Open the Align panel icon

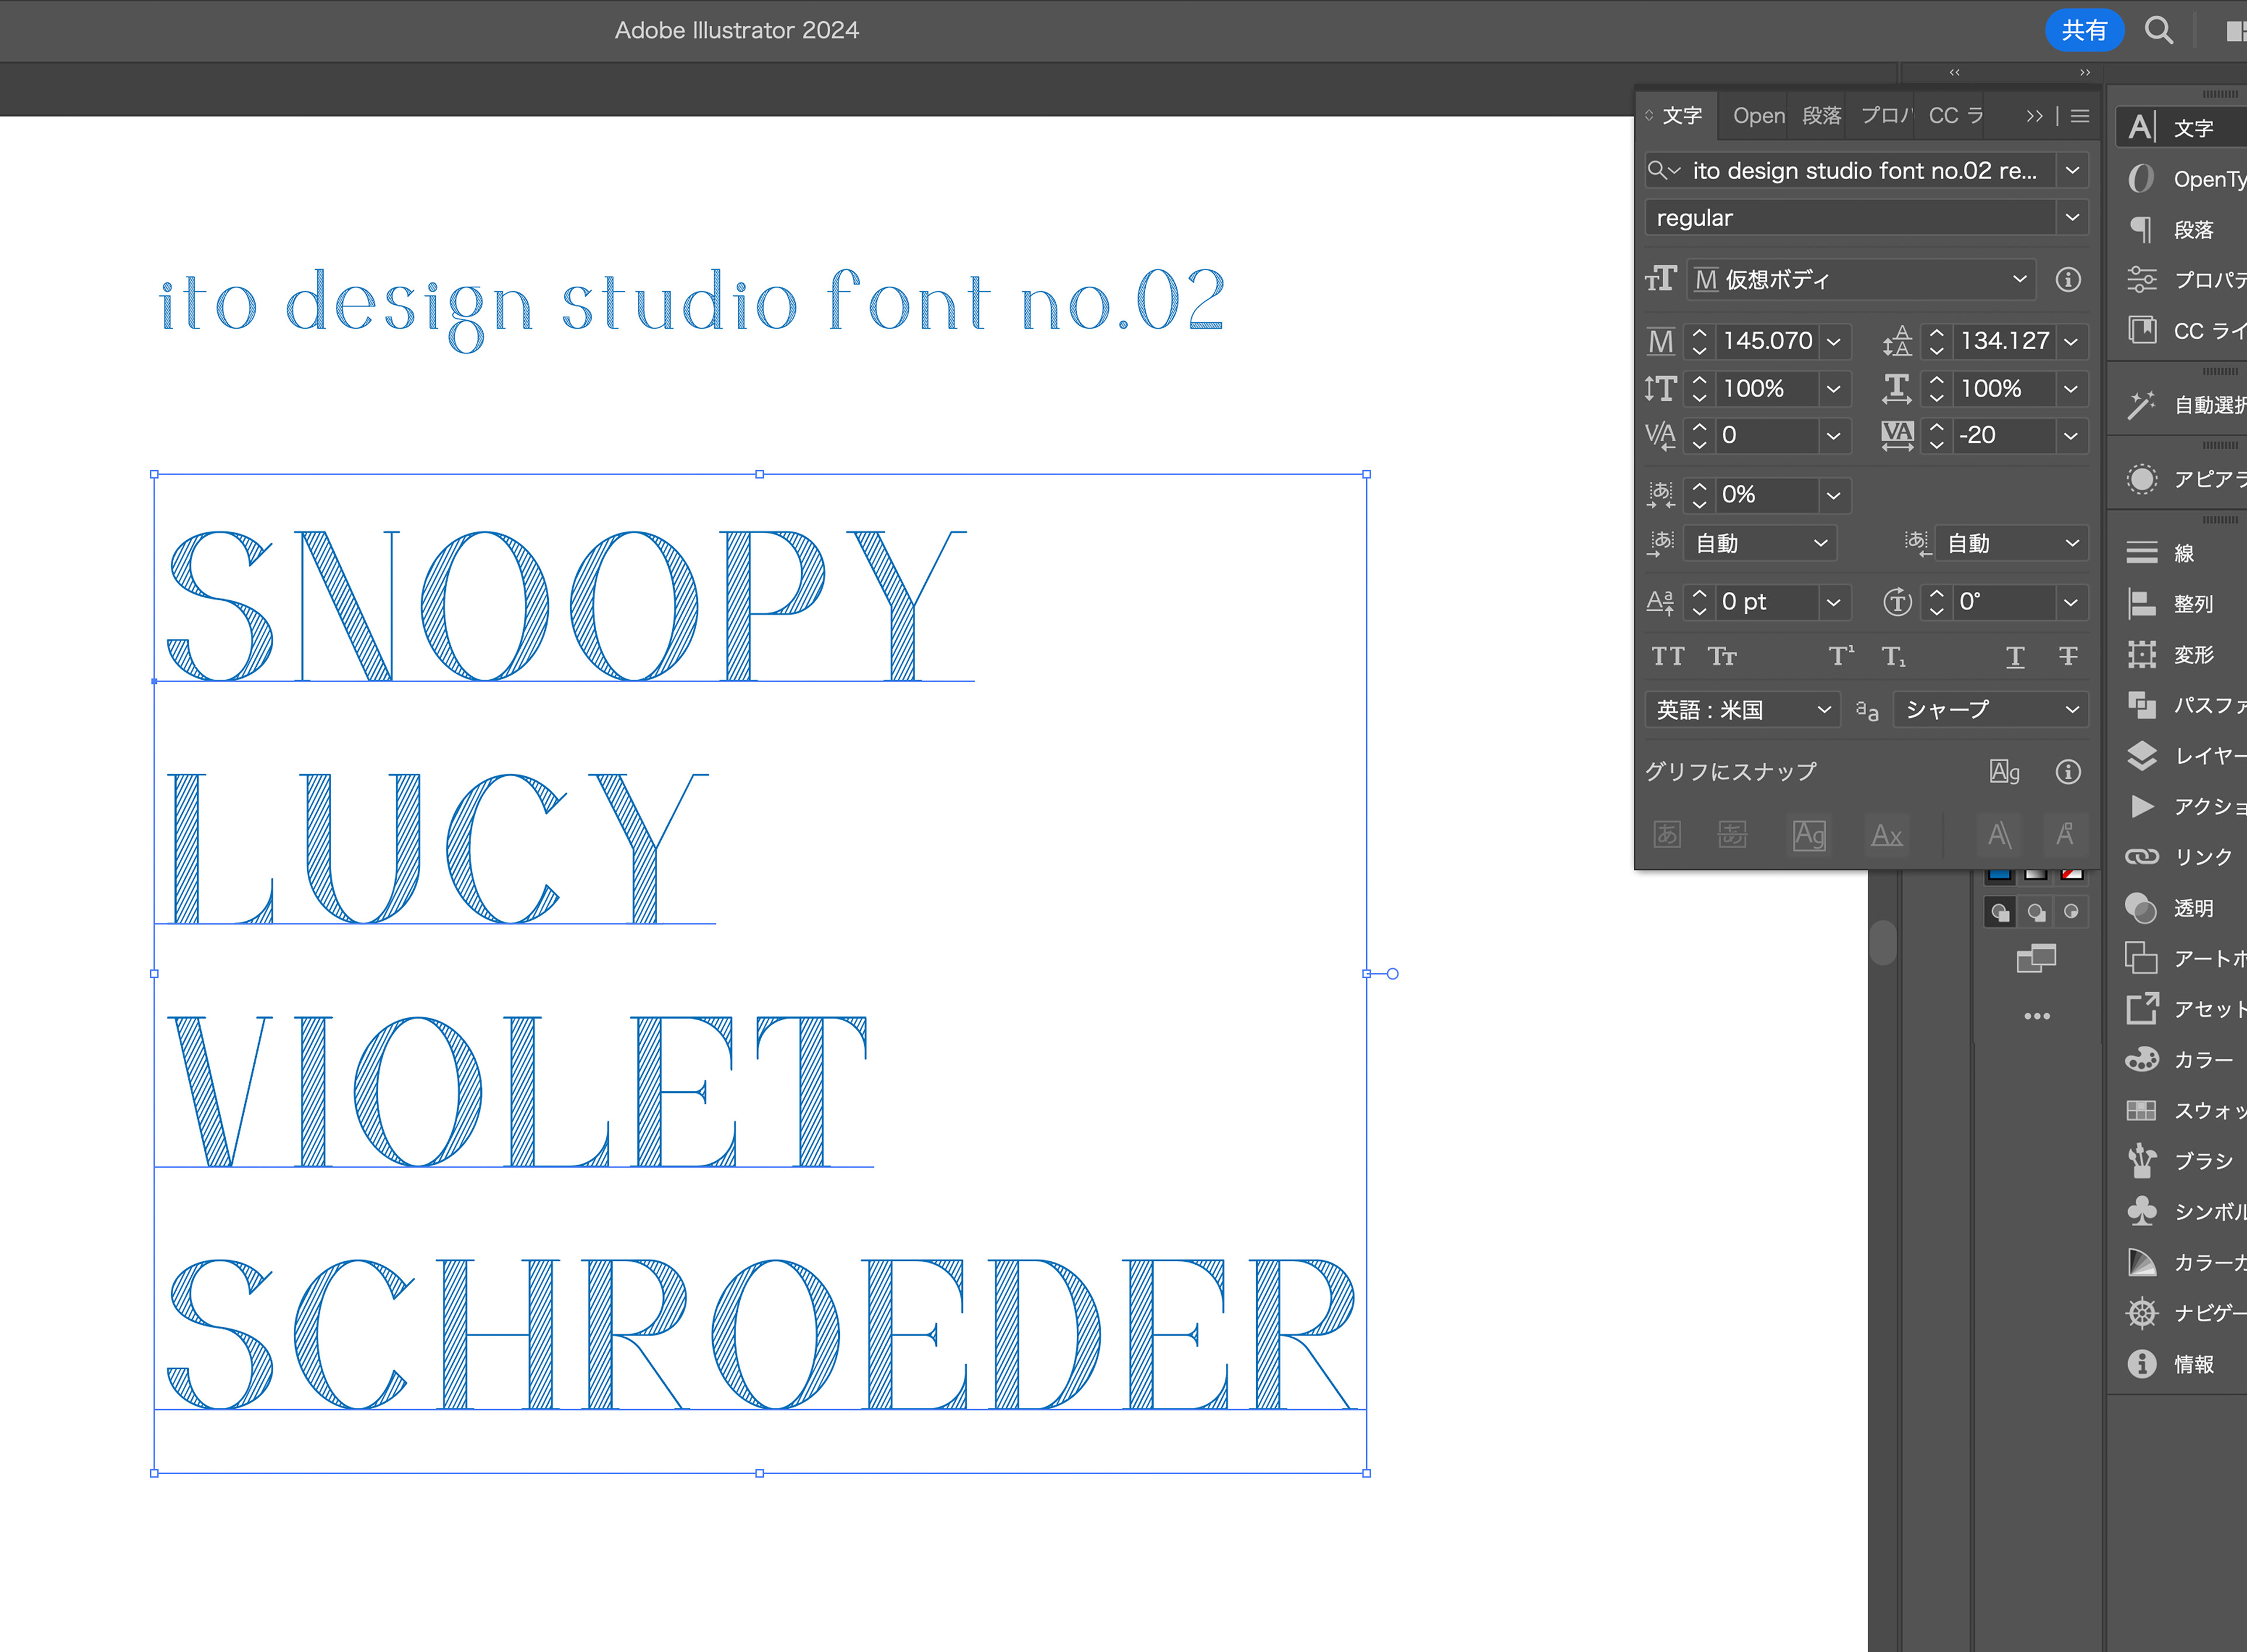tap(2141, 604)
